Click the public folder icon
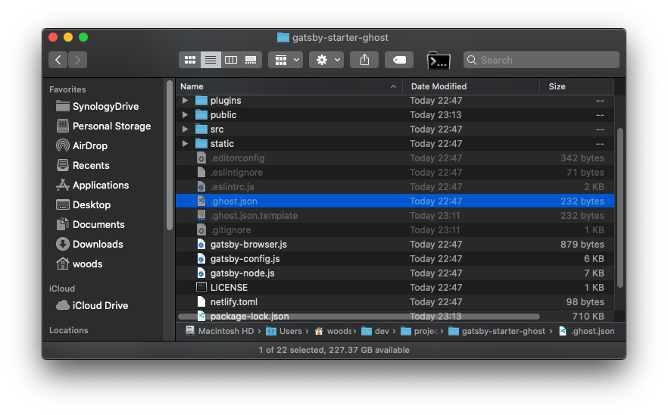668x415 pixels. click(201, 115)
